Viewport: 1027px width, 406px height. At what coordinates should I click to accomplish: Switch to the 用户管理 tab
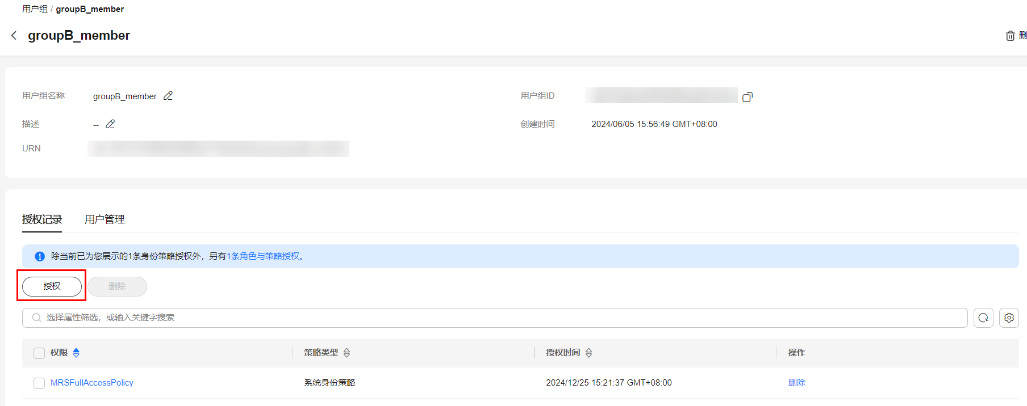(x=105, y=219)
